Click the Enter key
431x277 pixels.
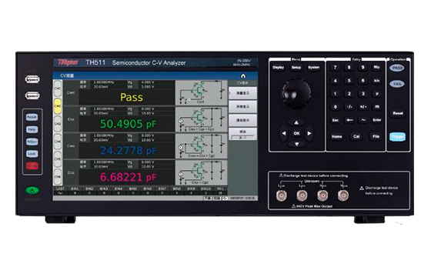coord(377,120)
